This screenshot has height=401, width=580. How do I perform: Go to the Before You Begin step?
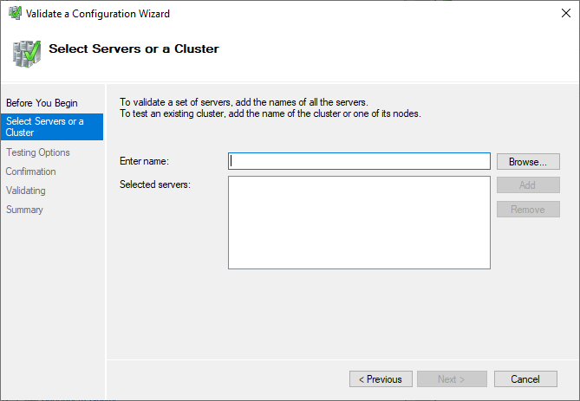point(42,103)
